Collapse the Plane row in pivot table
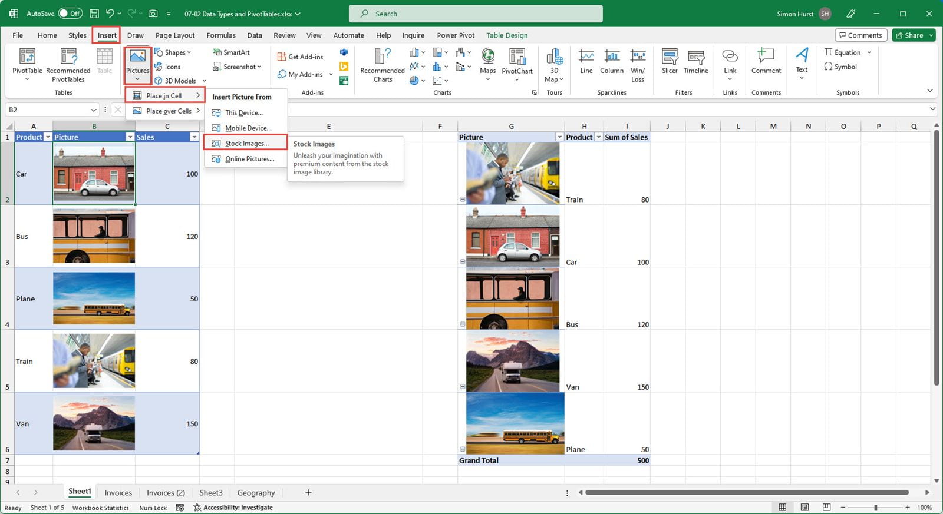The image size is (943, 514). click(x=463, y=449)
